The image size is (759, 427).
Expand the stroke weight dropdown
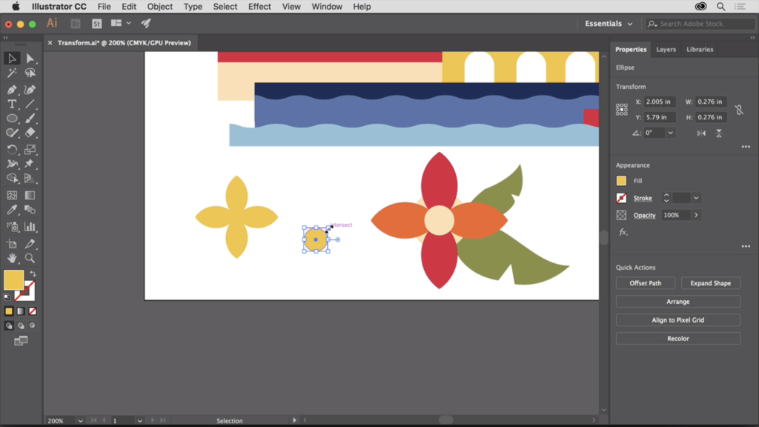tap(696, 198)
